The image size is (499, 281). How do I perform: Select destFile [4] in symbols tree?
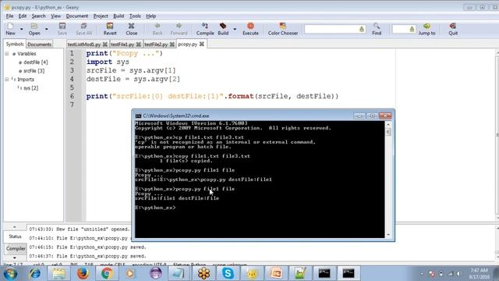click(36, 62)
